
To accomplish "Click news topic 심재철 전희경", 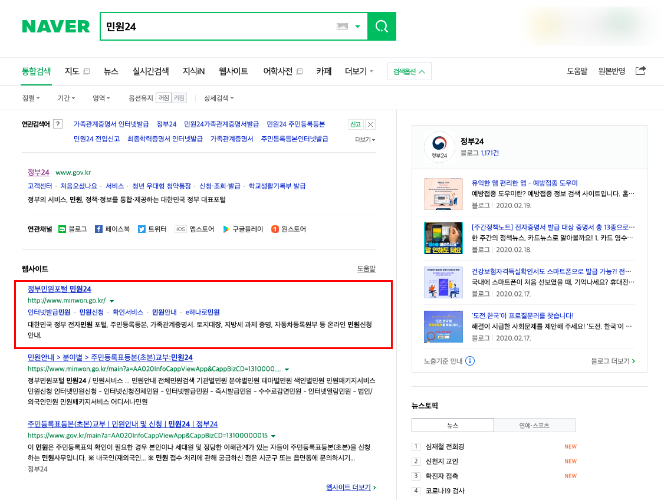I will (x=445, y=447).
